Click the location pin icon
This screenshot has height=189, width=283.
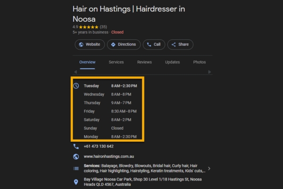click(76, 182)
